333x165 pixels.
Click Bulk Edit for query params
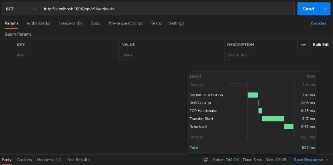pos(321,45)
